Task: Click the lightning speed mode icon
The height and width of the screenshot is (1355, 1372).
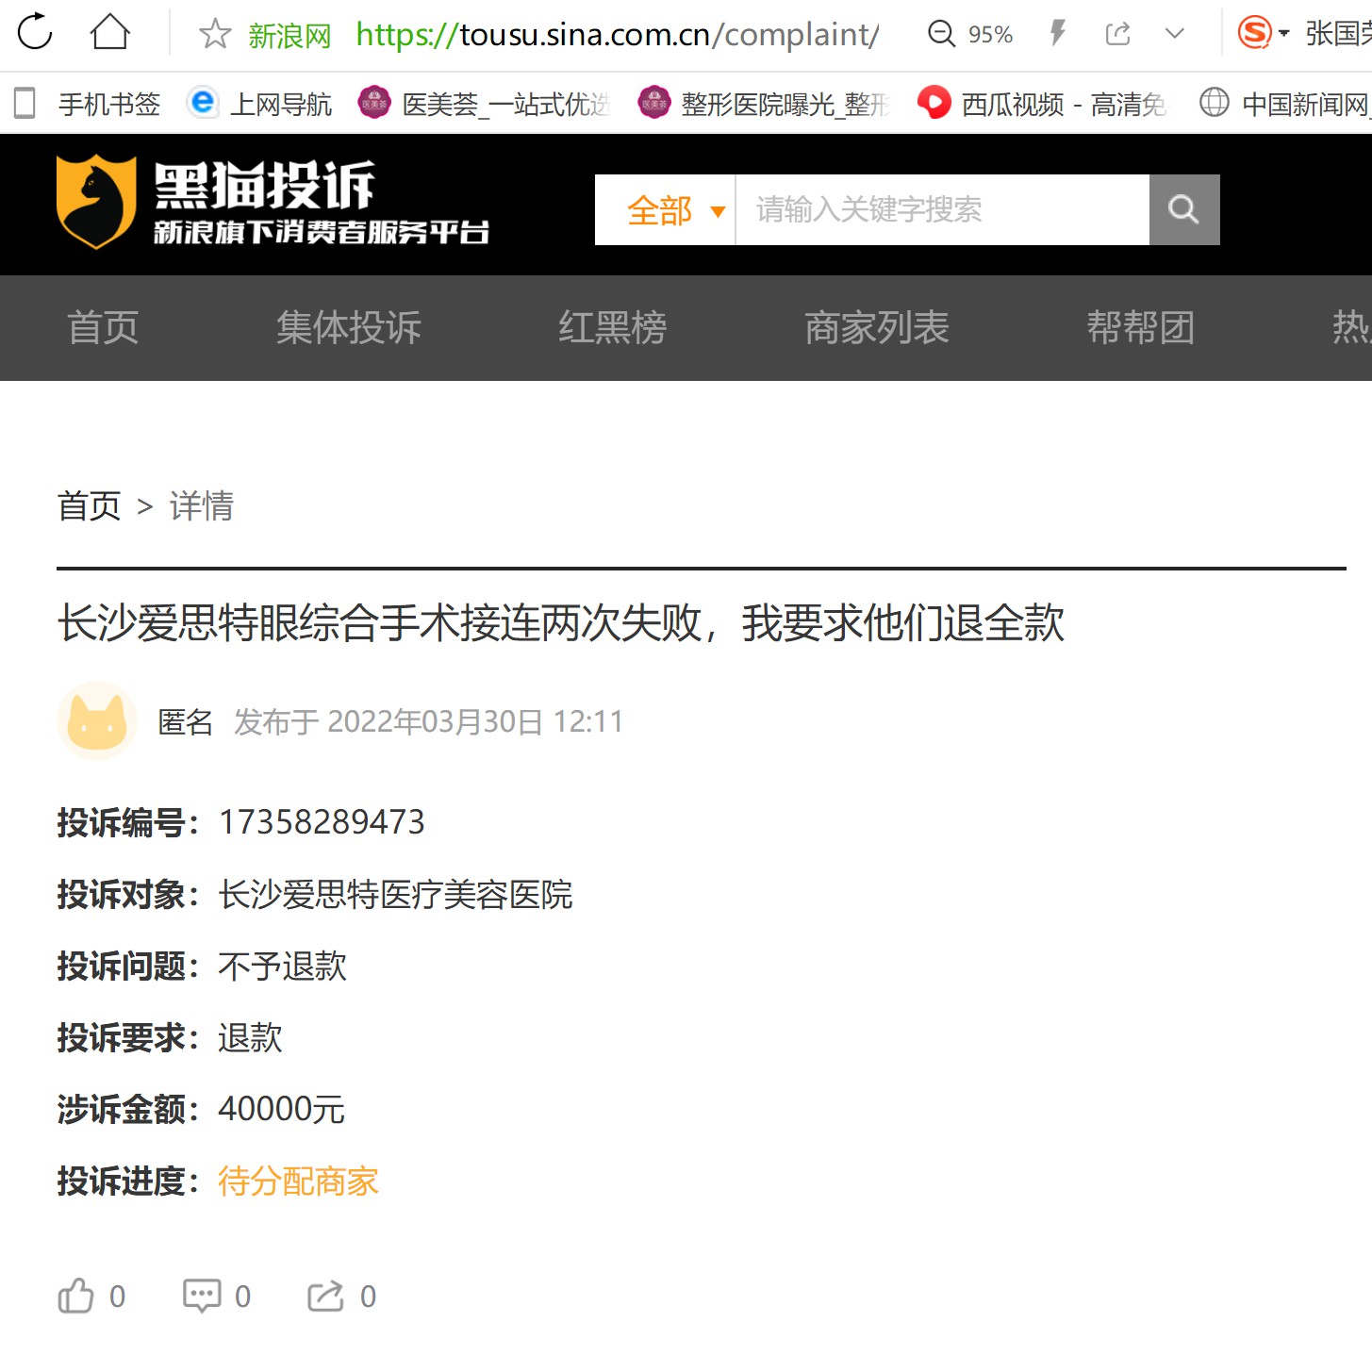Action: coord(1058,34)
